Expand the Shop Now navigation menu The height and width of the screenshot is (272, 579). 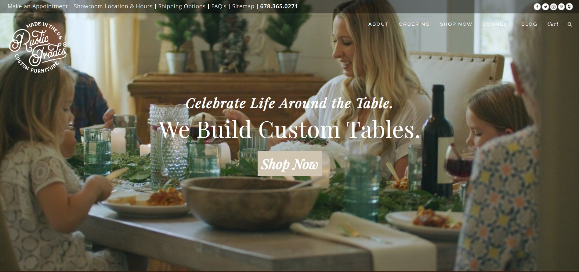(456, 24)
